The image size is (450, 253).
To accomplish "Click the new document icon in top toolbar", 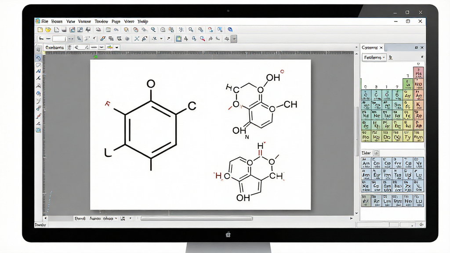I will pos(40,29).
